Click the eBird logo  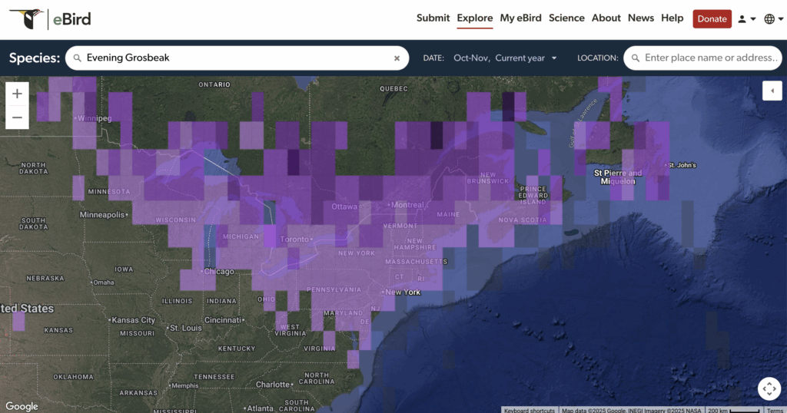[x=46, y=19]
